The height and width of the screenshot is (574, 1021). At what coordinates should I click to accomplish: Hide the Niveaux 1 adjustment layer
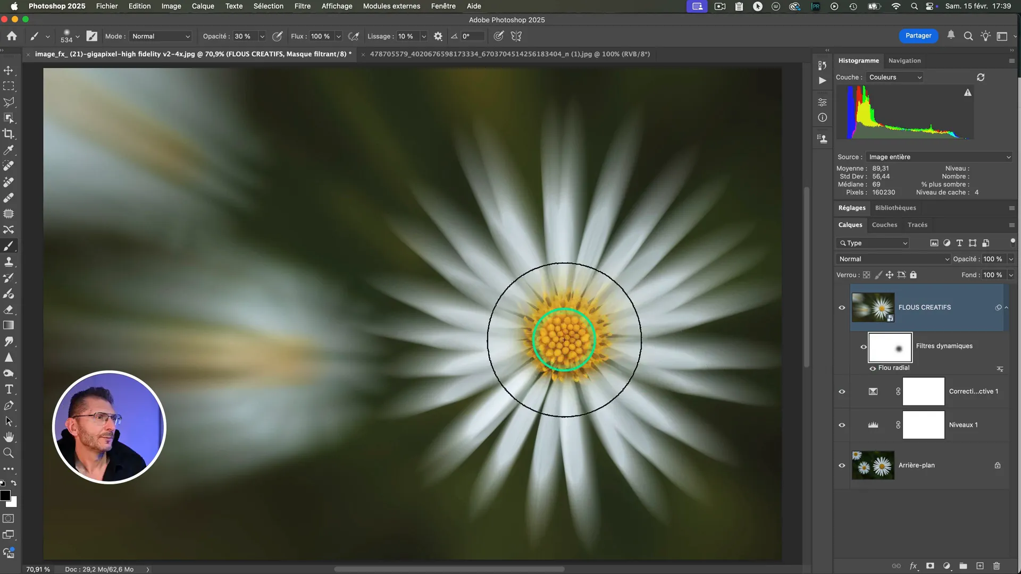point(842,425)
